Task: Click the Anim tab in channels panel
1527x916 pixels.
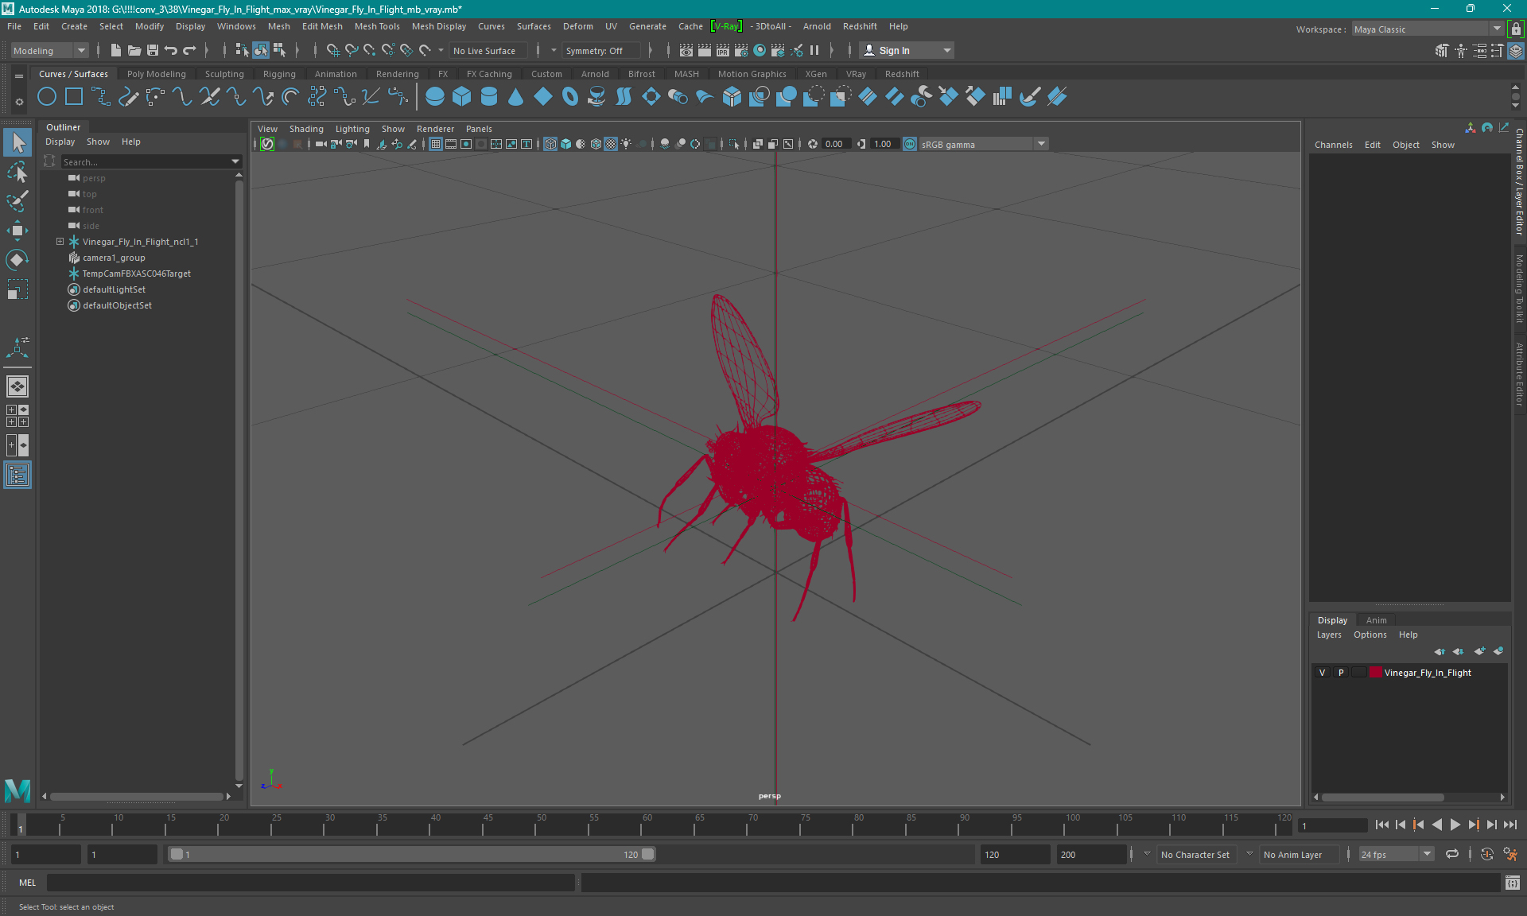Action: pyautogui.click(x=1377, y=619)
